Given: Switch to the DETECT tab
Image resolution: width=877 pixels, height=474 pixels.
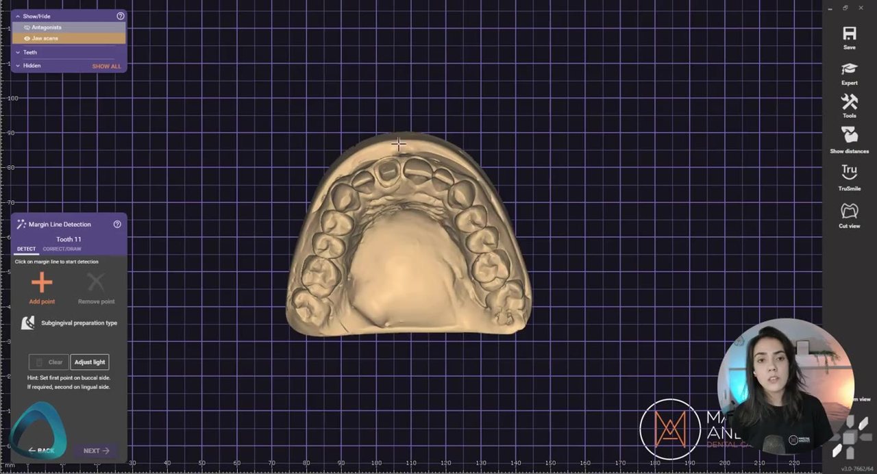Looking at the screenshot, I should [26, 249].
